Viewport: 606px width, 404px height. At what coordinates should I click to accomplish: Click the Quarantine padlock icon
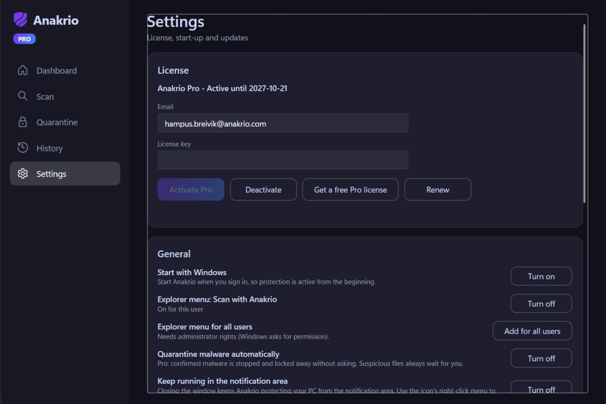(23, 122)
